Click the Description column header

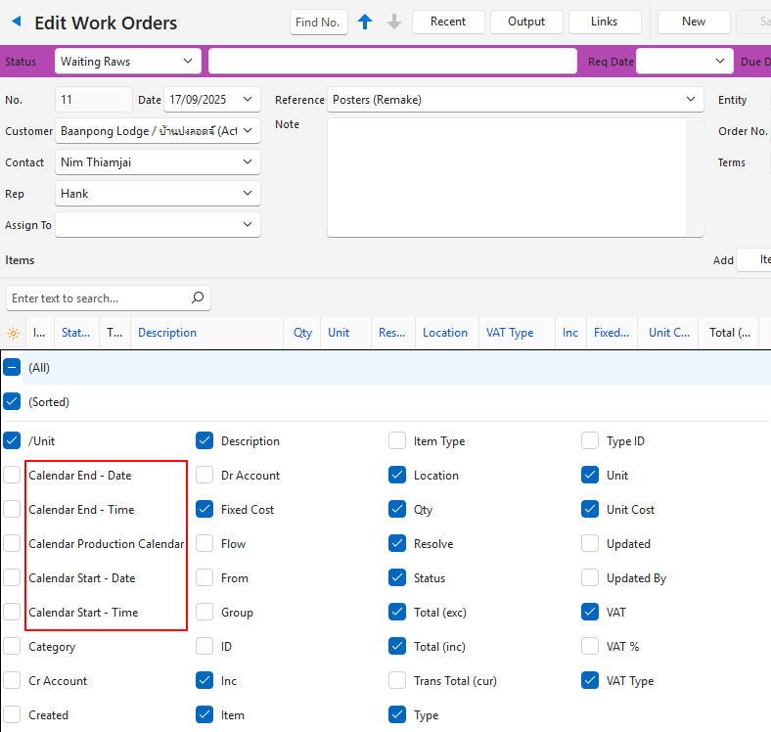point(167,333)
